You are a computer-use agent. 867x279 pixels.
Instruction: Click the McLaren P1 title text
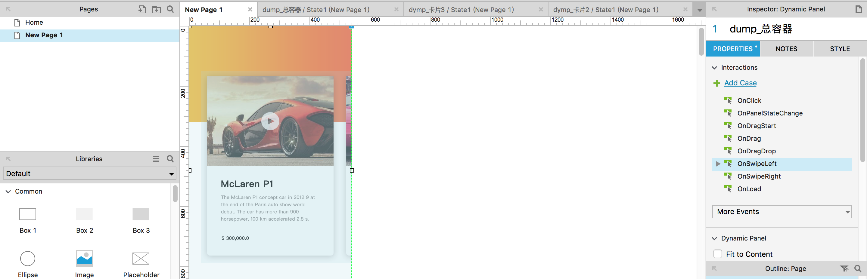247,184
